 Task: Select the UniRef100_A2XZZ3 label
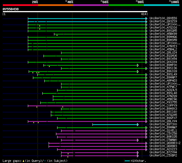coord(163,149)
